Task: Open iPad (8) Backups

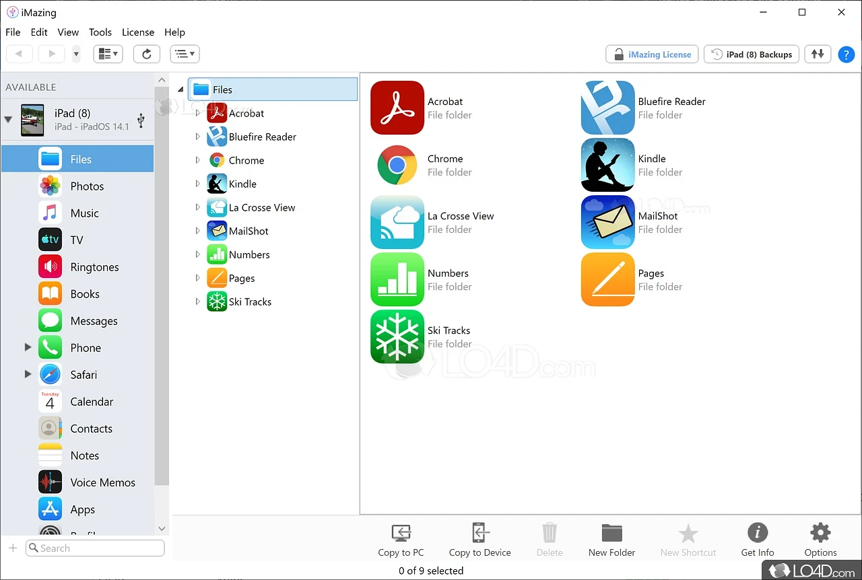Action: point(752,55)
